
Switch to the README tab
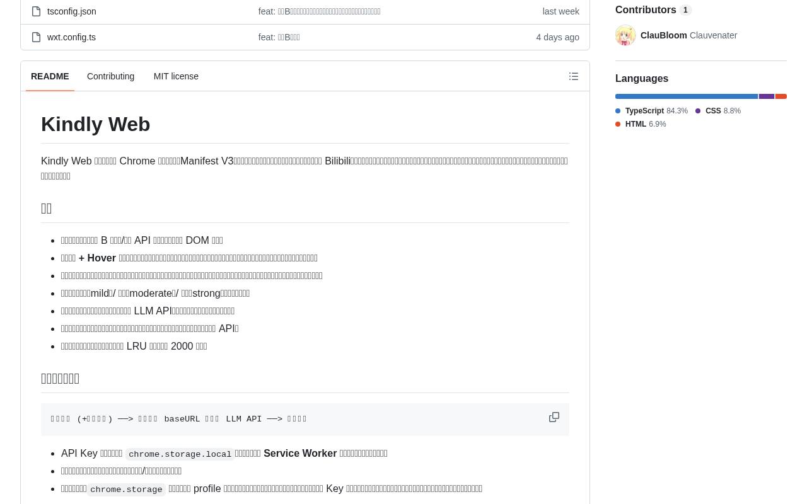(x=50, y=76)
